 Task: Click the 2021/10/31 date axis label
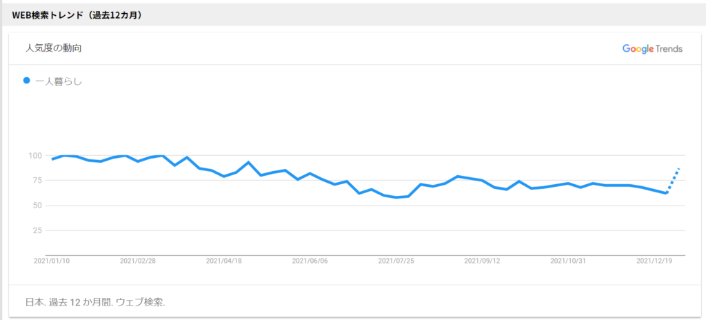568,261
